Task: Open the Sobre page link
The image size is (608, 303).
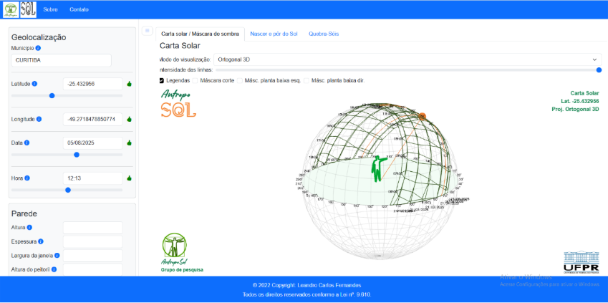Action: (x=50, y=9)
